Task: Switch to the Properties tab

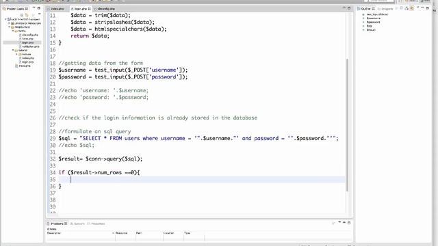Action: click(96, 223)
